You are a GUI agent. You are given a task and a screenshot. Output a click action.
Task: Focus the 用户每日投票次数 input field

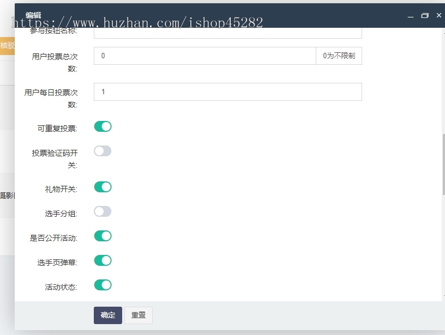tap(228, 92)
